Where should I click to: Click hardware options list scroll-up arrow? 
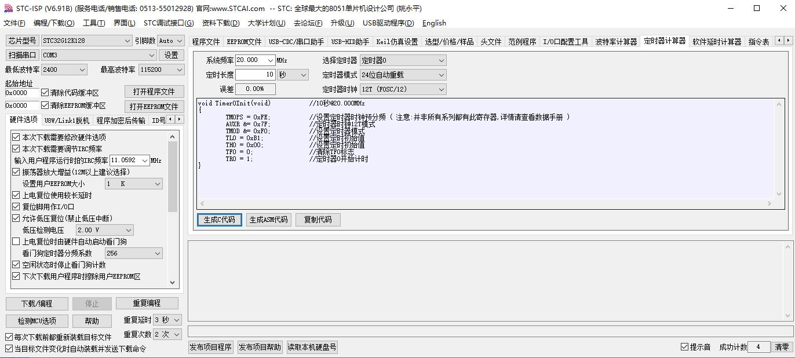(x=173, y=136)
